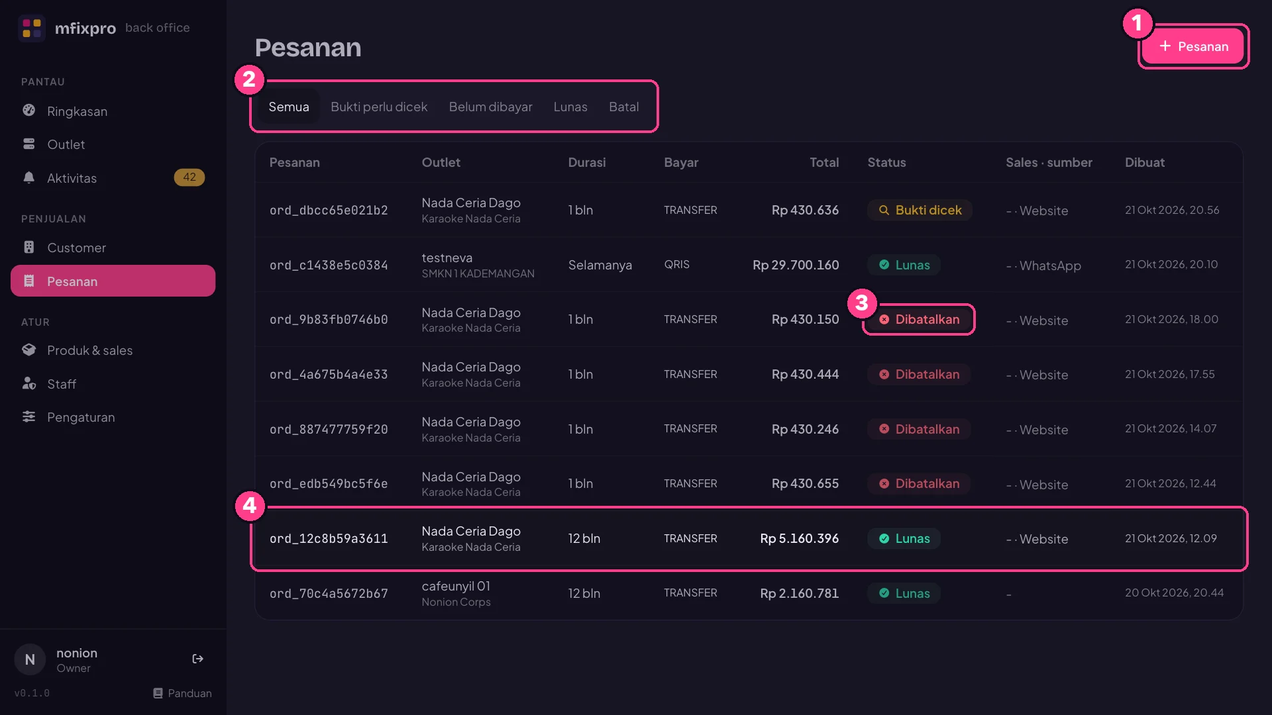Viewport: 1272px width, 715px height.
Task: Click the Panduan book icon
Action: click(158, 693)
